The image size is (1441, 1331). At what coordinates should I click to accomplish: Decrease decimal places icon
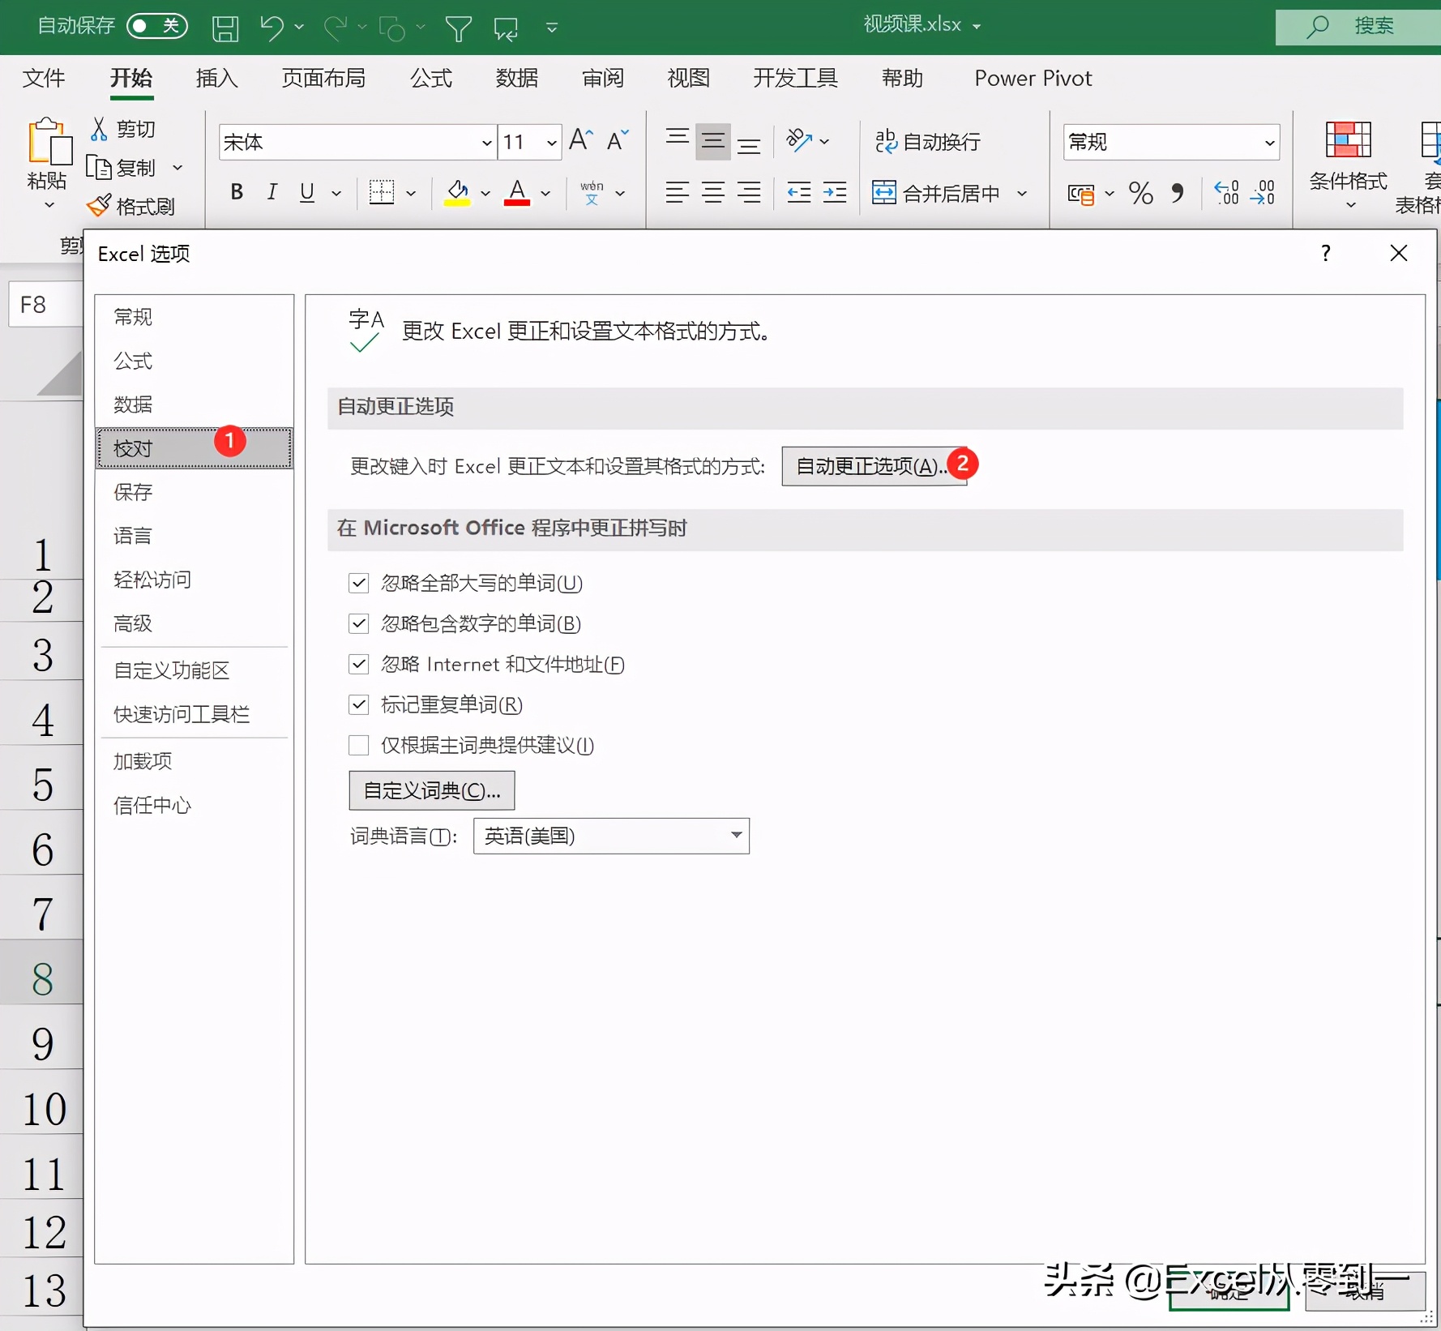(x=1263, y=192)
